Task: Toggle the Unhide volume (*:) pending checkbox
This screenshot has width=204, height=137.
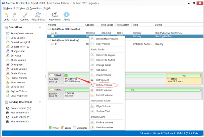Action: [8, 117]
